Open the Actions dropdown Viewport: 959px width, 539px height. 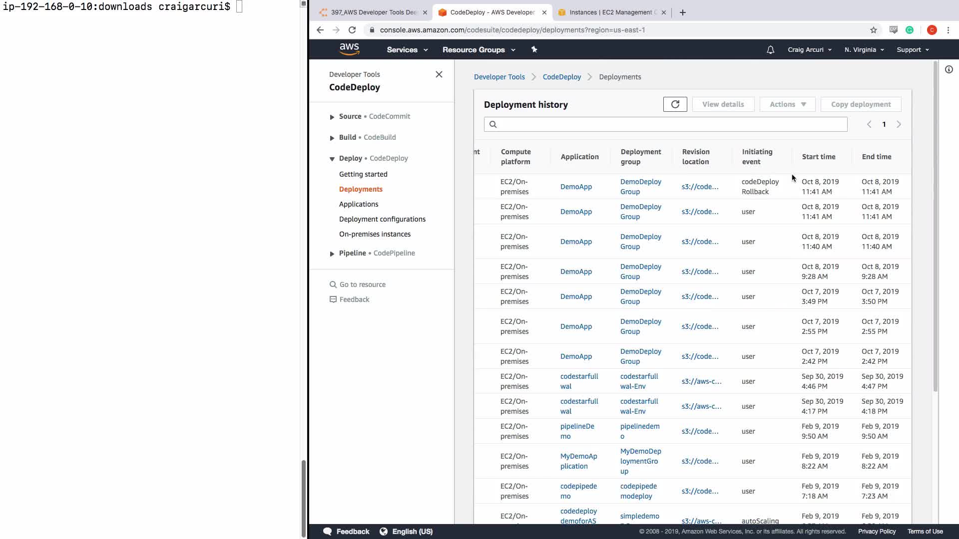(787, 104)
